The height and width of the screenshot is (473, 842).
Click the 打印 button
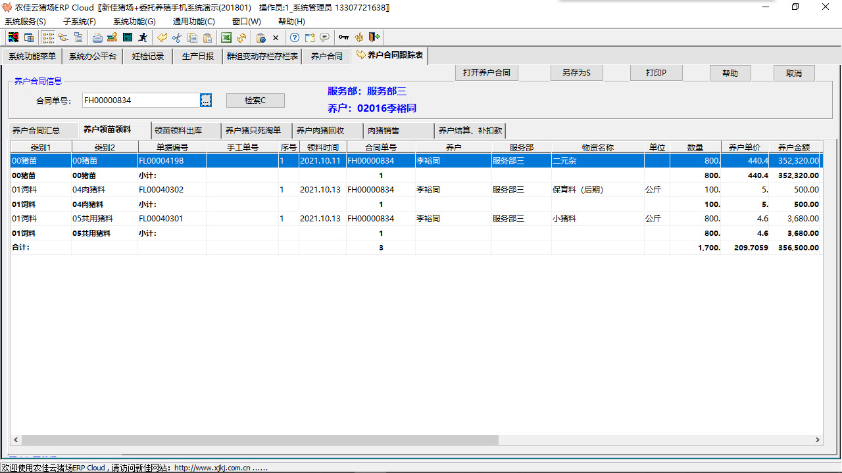click(656, 73)
